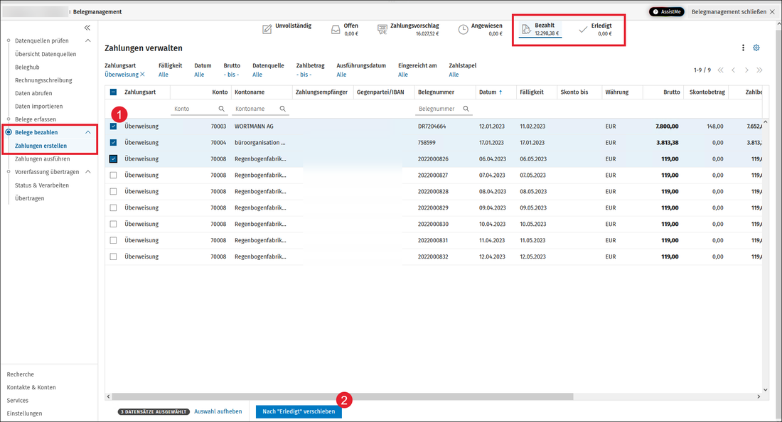Viewport: 782px width, 422px height.
Task: Click the horizontal scrollbar right arrow
Action: click(x=759, y=396)
